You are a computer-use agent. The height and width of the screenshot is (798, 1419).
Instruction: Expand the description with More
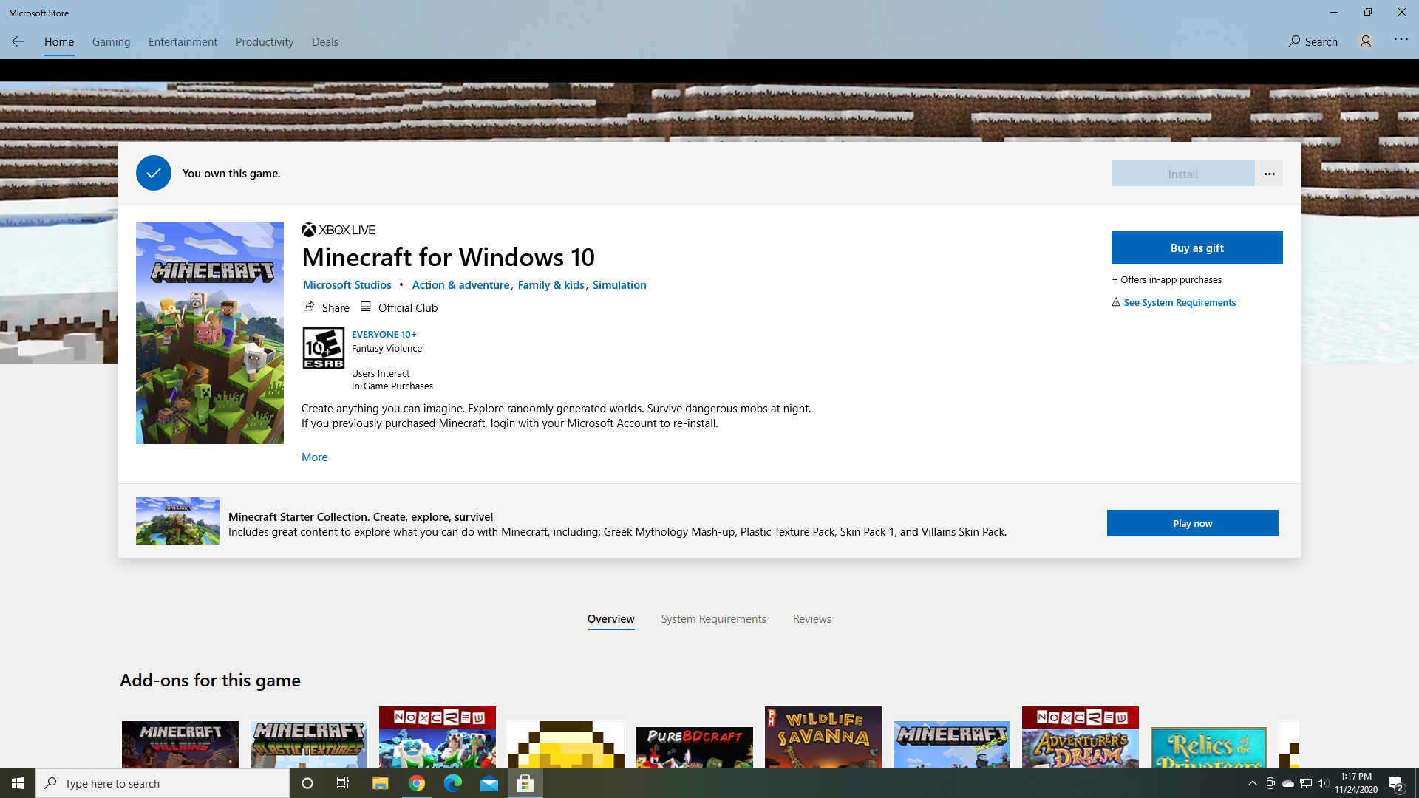[x=314, y=457]
